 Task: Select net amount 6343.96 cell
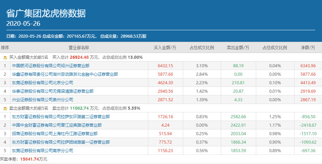click(308, 66)
